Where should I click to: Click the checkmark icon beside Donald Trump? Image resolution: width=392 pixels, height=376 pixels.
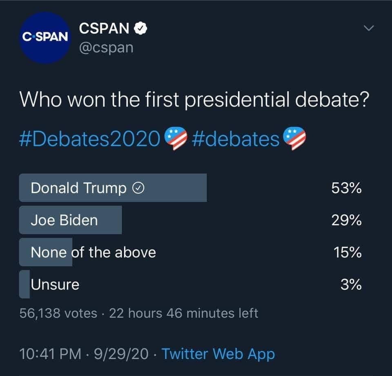click(x=138, y=188)
